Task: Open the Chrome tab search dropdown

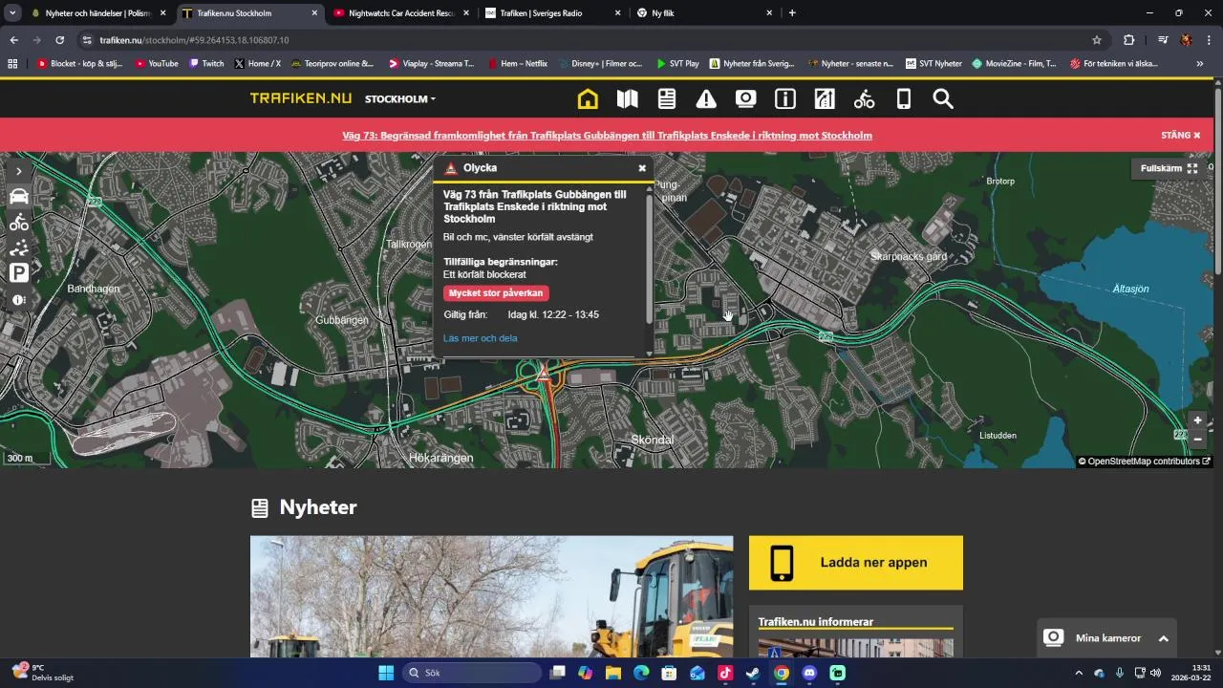Action: 12,13
